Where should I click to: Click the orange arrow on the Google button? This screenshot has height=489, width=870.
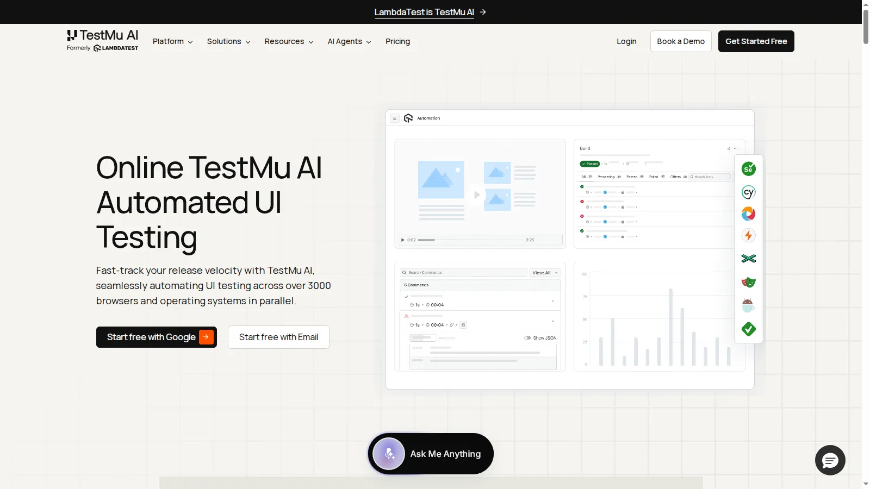[x=206, y=337]
